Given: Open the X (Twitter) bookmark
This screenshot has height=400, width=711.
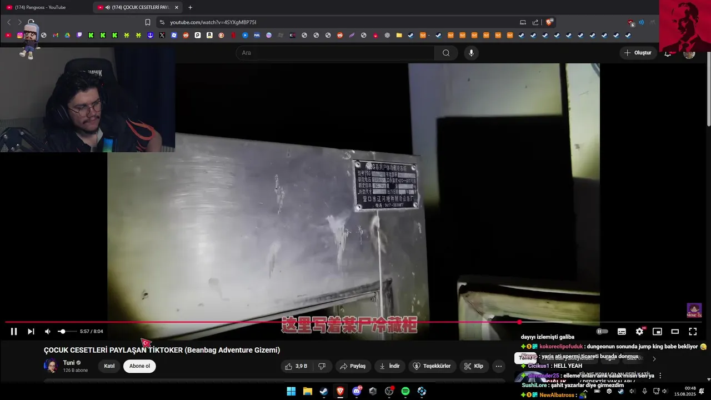Looking at the screenshot, I should click(x=162, y=35).
